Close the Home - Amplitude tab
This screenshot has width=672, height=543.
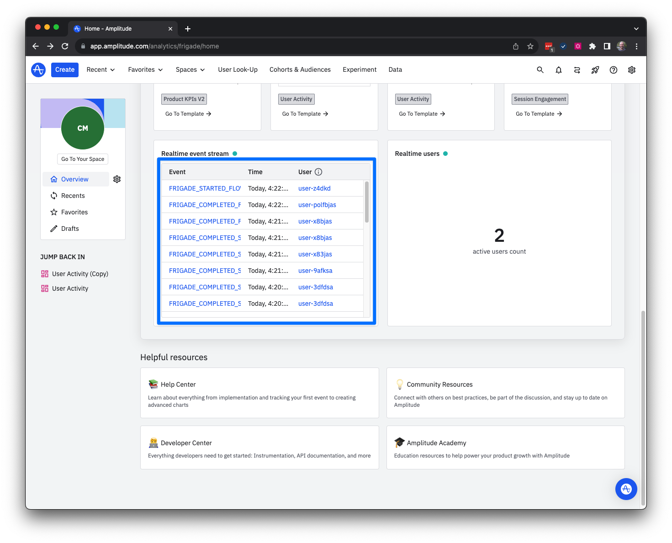[x=170, y=29]
